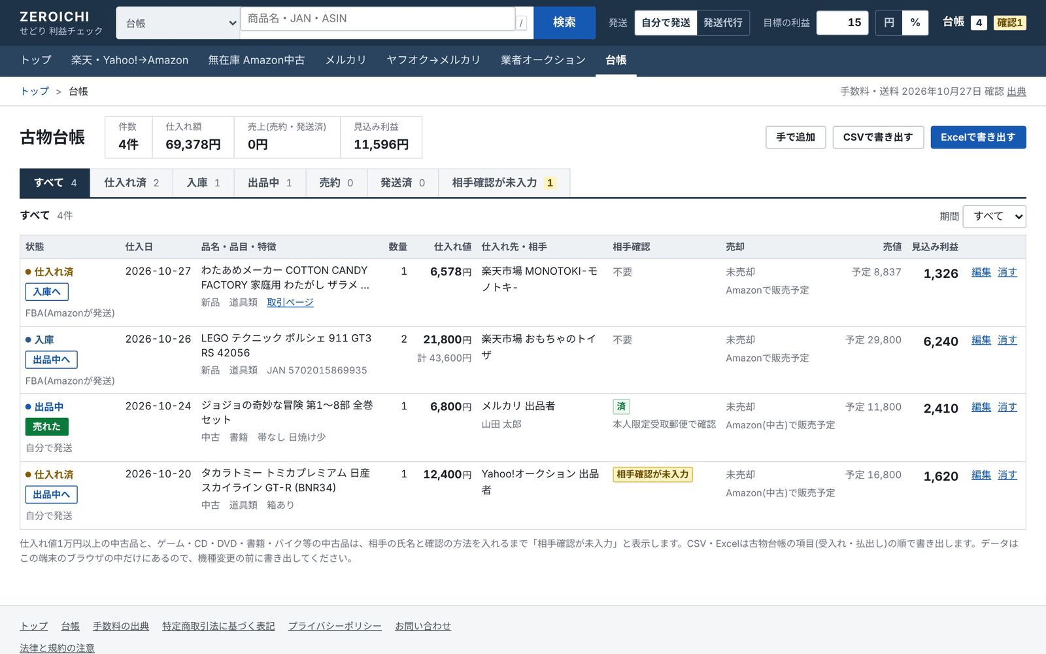Switch to the 出品中 1 tab
Screen dimensions: 1046x654
270,183
